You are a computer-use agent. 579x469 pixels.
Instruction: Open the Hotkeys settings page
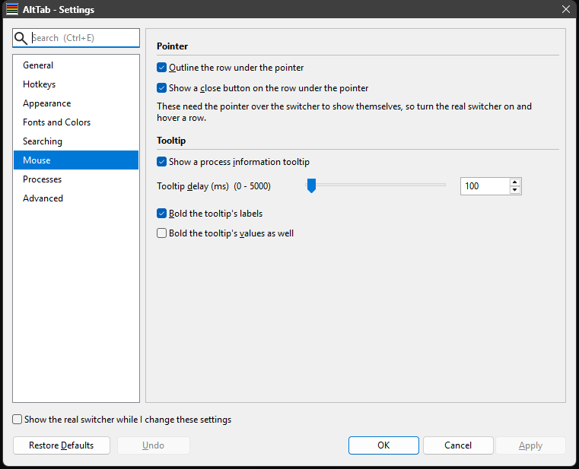(x=76, y=84)
